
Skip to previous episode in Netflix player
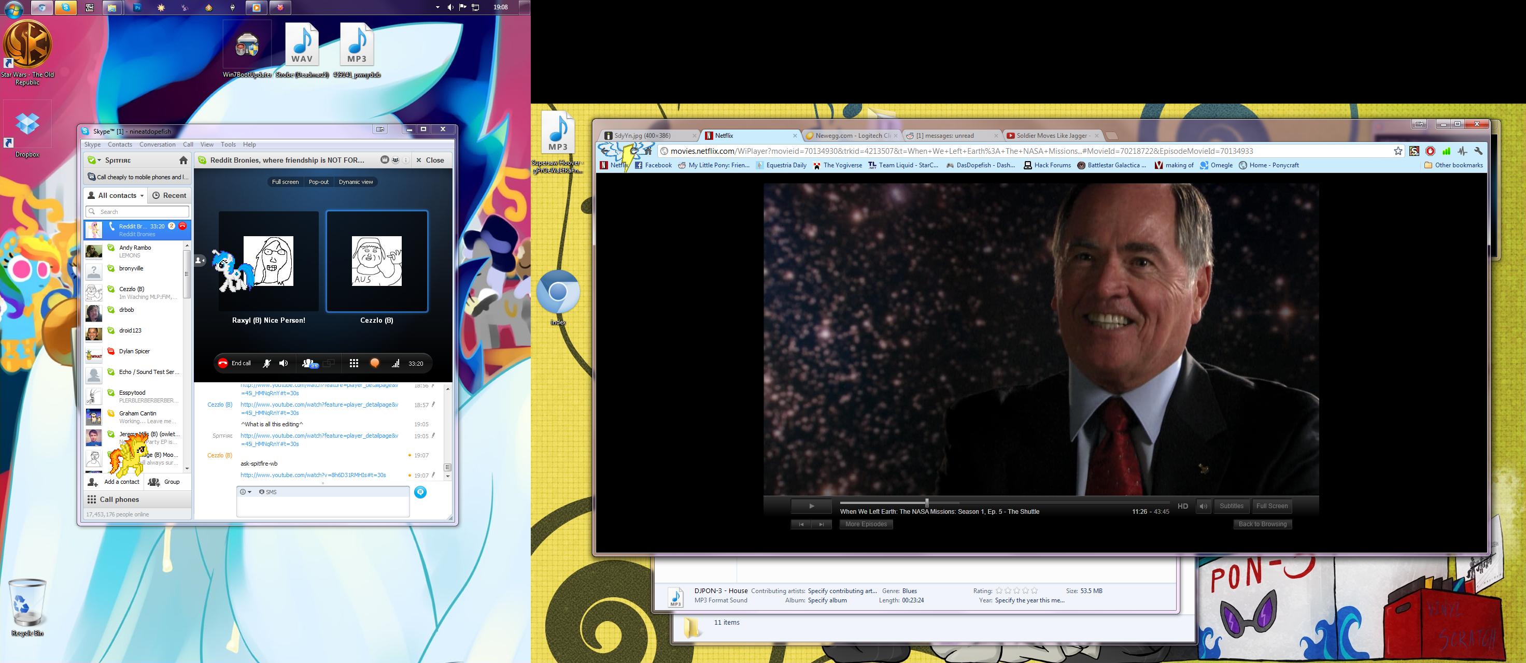(x=801, y=525)
